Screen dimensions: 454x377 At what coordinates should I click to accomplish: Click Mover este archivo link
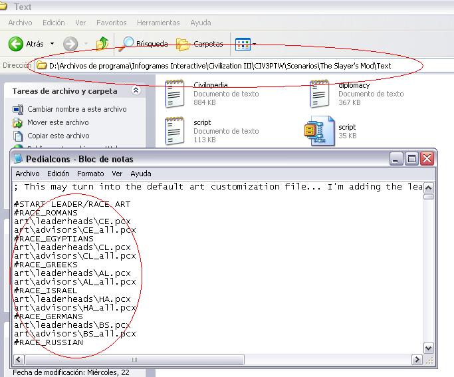58,122
